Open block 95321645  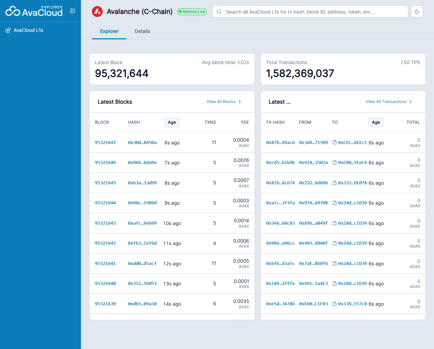pos(105,183)
